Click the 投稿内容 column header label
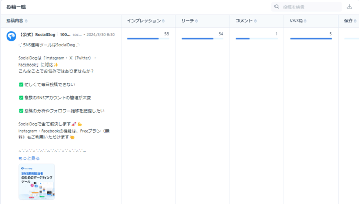The image size is (359, 204). tap(15, 21)
